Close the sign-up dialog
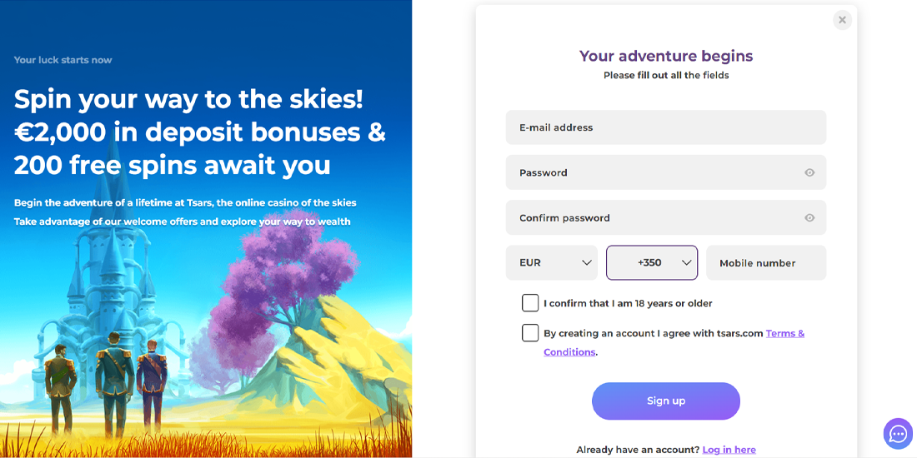The height and width of the screenshot is (458, 917). 842,20
